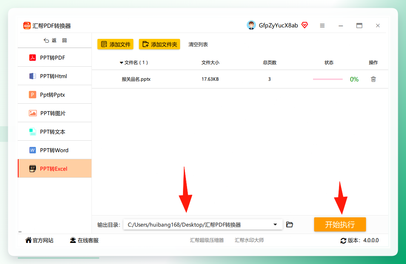Click the 状态 column header
406x264 pixels.
[329, 63]
